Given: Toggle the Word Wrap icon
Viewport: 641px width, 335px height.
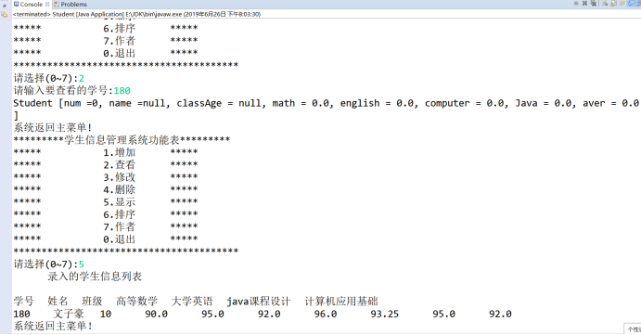Looking at the screenshot, I should tap(622, 4).
